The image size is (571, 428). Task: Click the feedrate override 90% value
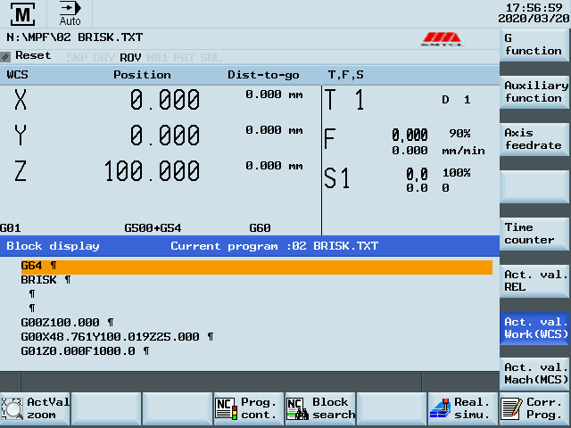(x=459, y=134)
